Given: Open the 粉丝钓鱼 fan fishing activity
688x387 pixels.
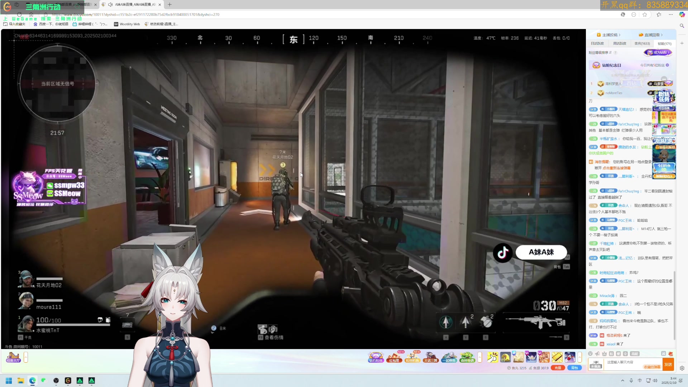Looking at the screenshot, I should (412, 357).
